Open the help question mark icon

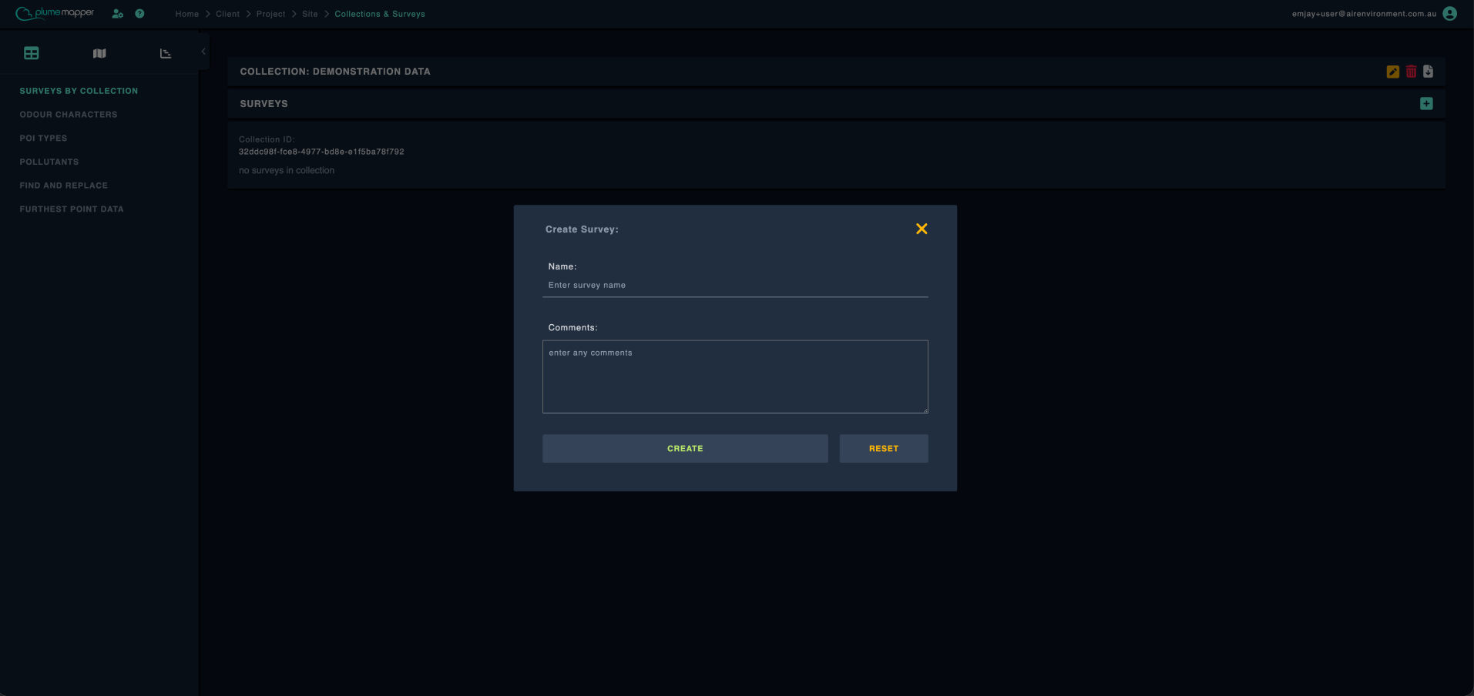click(139, 14)
